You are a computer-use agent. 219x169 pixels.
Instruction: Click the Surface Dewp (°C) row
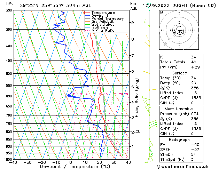coord(181,83)
